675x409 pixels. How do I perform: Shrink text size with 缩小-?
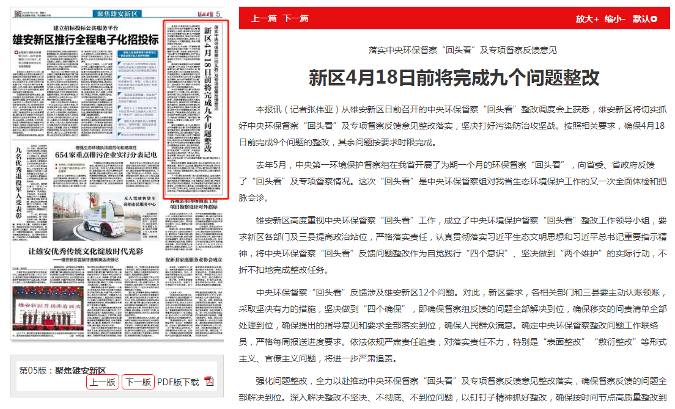click(615, 19)
